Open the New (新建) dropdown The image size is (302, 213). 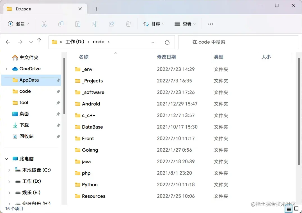pyautogui.click(x=18, y=24)
